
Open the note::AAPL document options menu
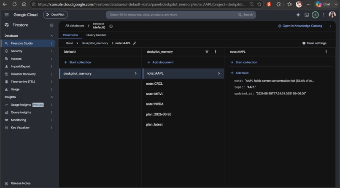point(326,52)
